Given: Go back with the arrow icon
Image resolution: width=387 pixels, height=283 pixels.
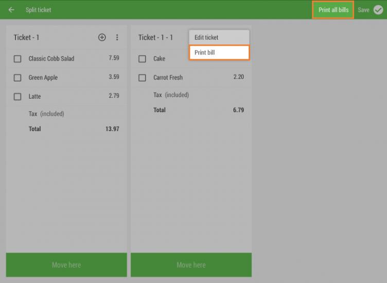Looking at the screenshot, I should (11, 10).
